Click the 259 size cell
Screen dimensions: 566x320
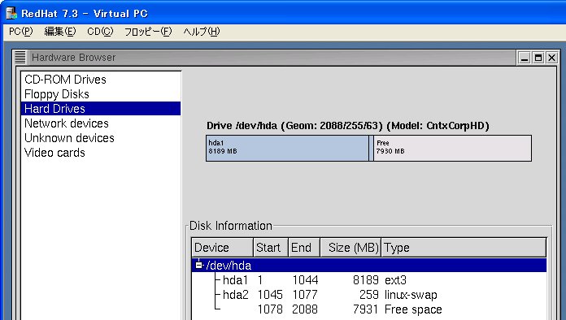click(369, 295)
